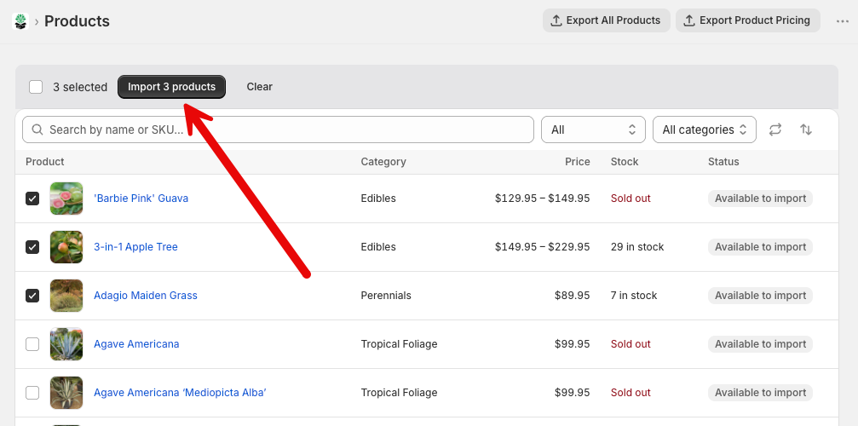Image resolution: width=858 pixels, height=426 pixels.
Task: Open the 3-in-1 Apple Tree product link
Action: [x=135, y=247]
